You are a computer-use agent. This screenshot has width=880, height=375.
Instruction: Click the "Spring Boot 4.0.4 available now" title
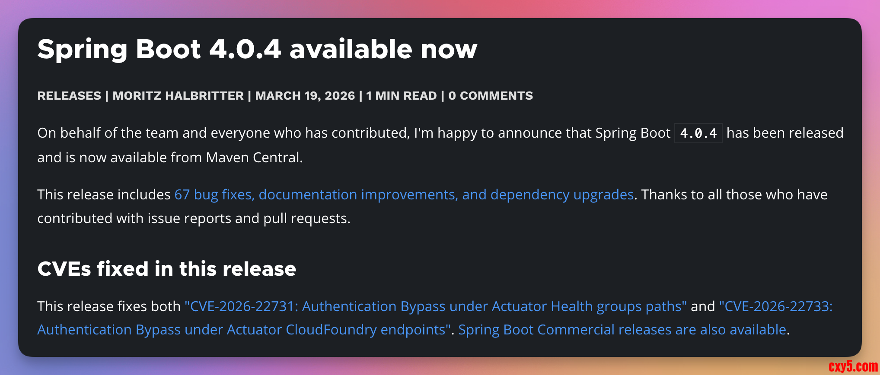coord(257,49)
